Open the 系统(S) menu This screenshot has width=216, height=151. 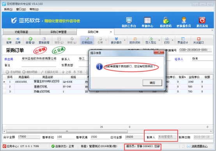coord(8,9)
